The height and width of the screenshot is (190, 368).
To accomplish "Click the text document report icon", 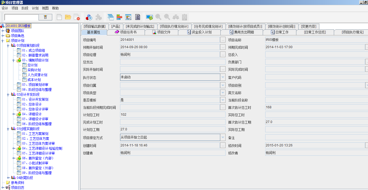I will point(138,17).
